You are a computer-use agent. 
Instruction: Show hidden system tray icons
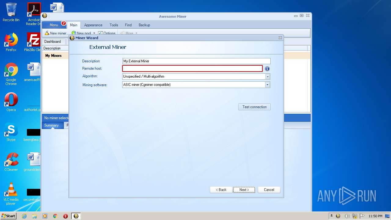point(331,216)
